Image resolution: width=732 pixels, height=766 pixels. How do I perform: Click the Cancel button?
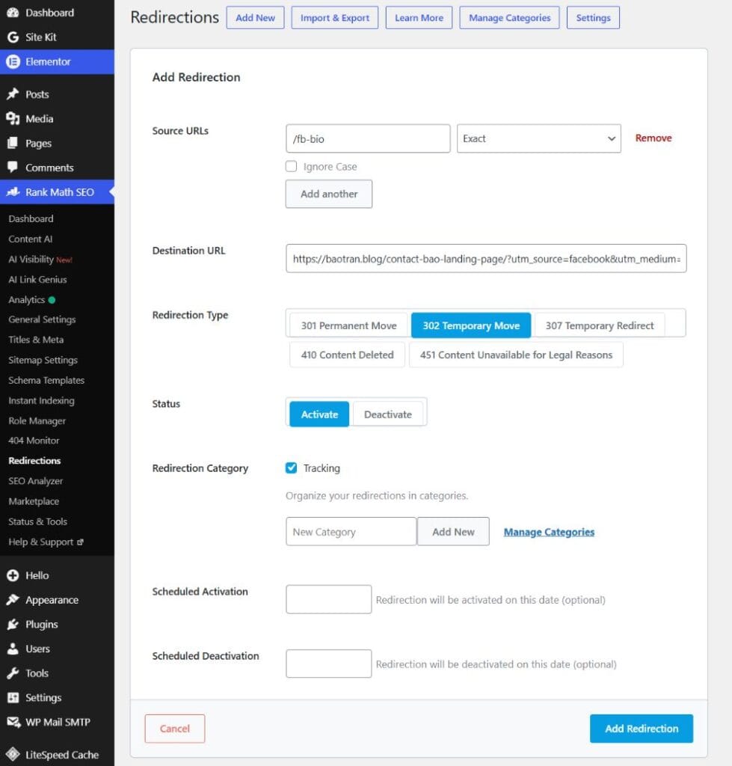point(175,729)
